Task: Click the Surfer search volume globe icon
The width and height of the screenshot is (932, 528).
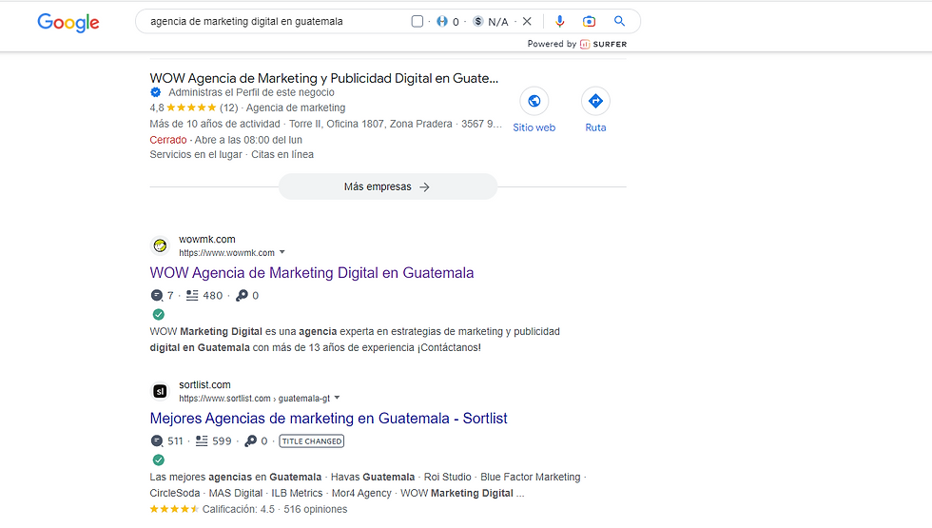Action: click(441, 21)
